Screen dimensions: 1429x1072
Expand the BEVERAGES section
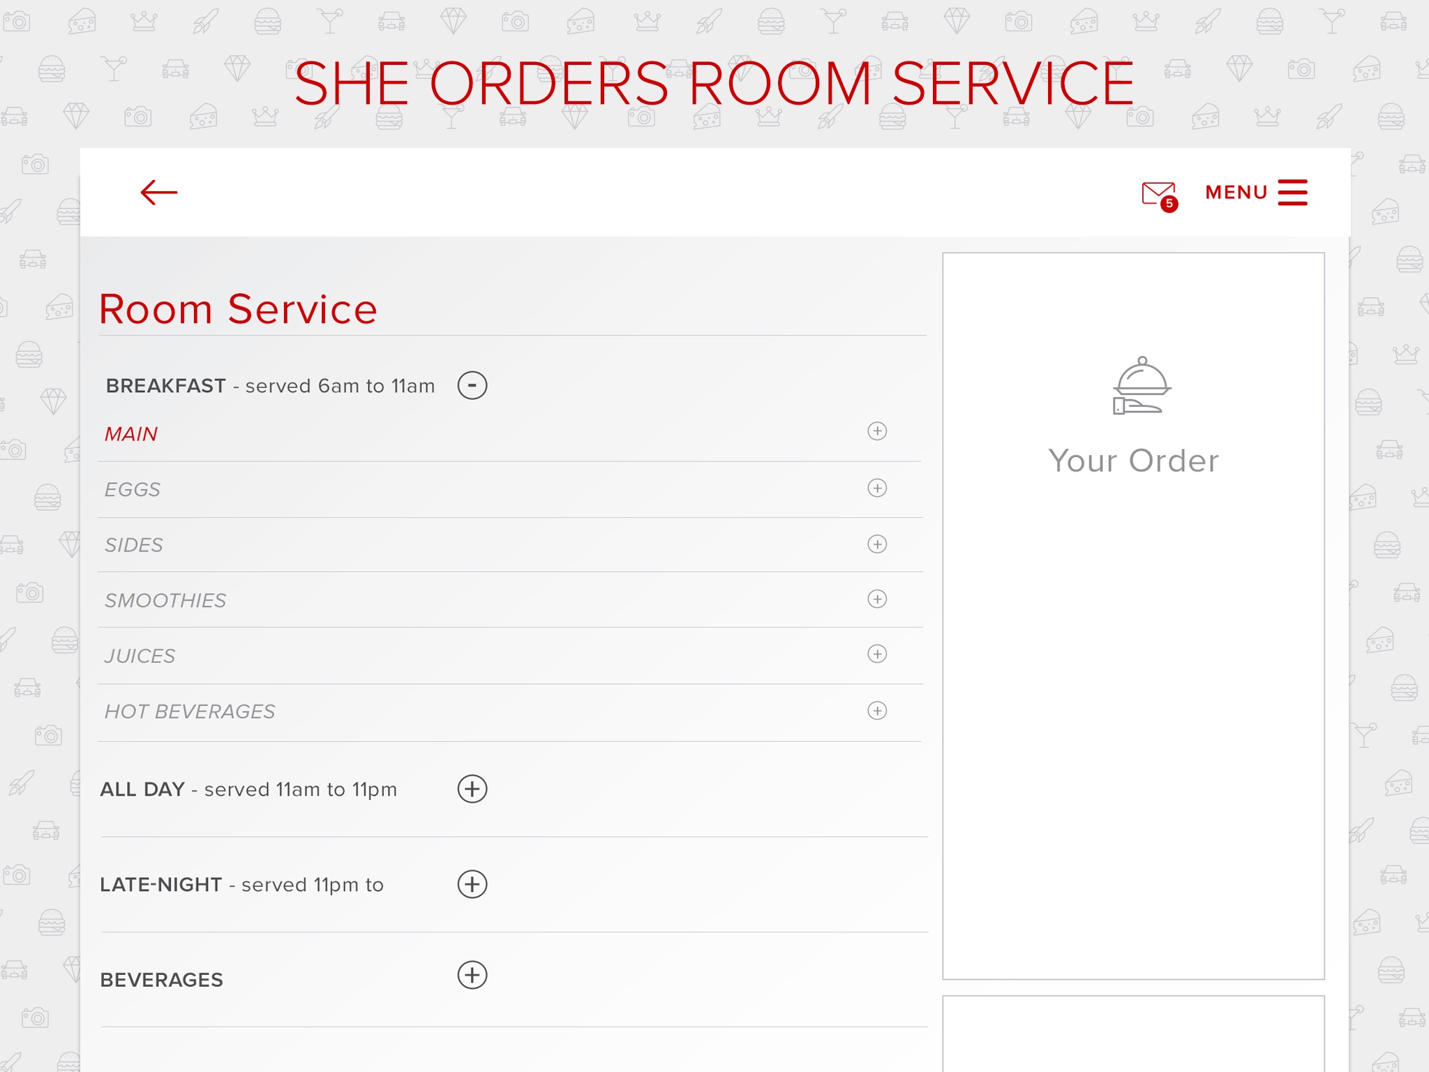(472, 975)
